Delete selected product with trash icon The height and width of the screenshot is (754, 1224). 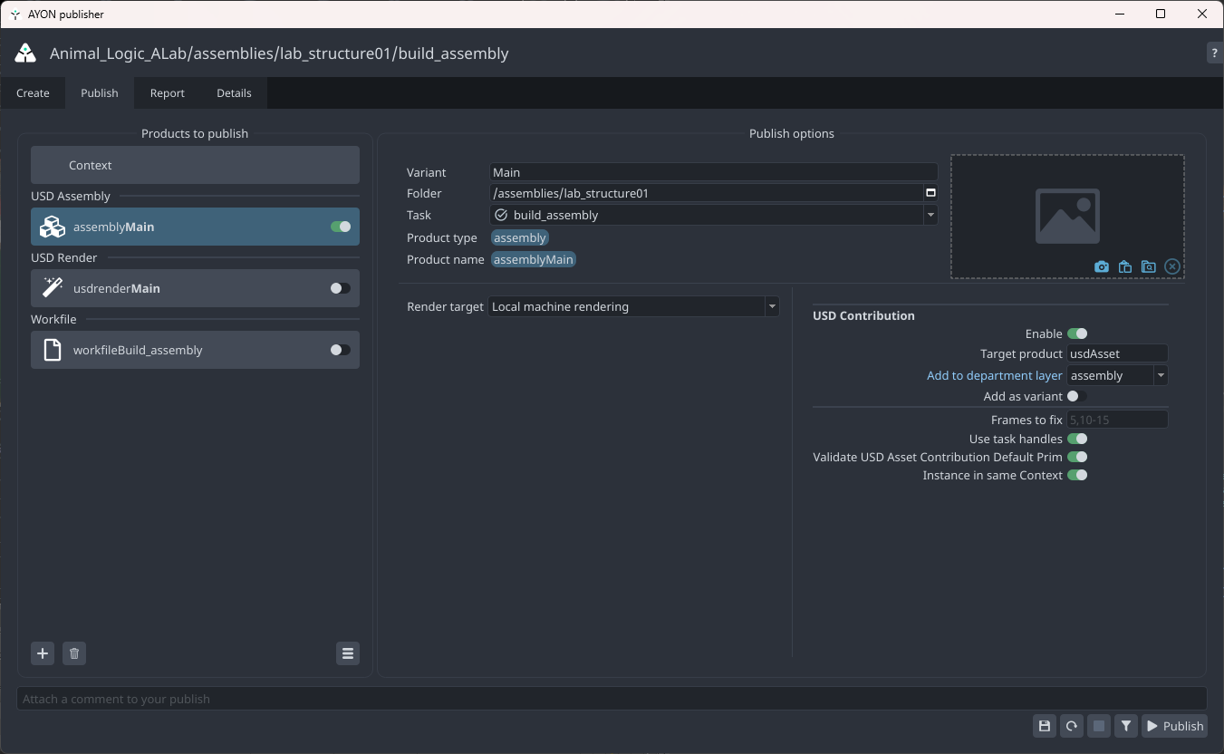[x=74, y=653]
